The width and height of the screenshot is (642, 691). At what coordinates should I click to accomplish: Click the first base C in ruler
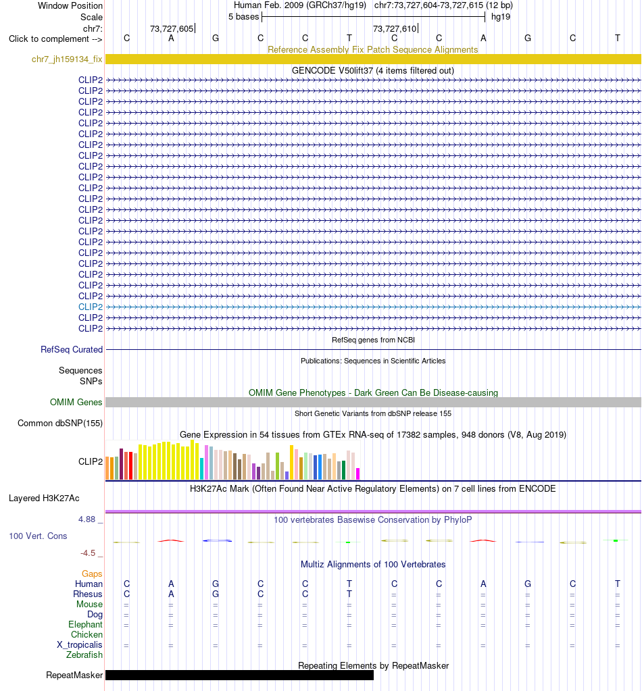click(x=126, y=39)
